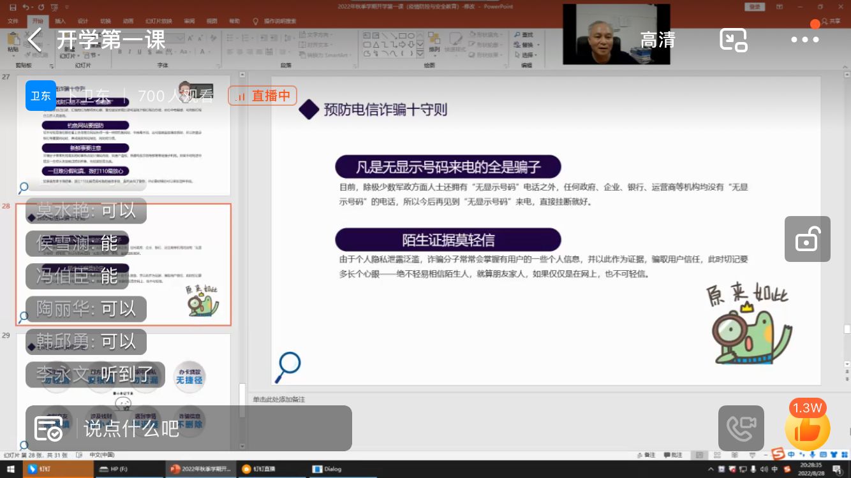Select slide 28 thumbnail

pyautogui.click(x=123, y=264)
